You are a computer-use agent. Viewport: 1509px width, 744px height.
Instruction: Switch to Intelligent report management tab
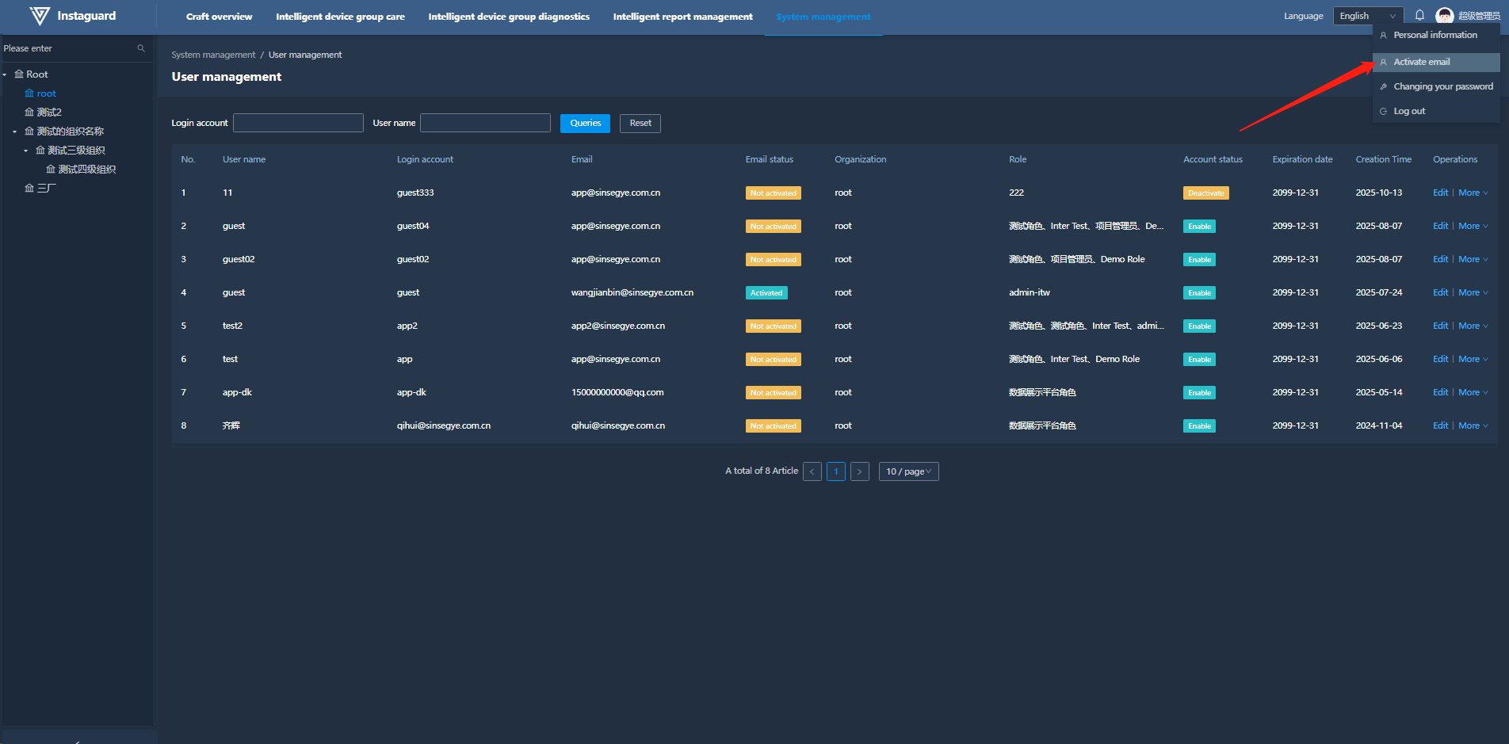click(x=682, y=17)
